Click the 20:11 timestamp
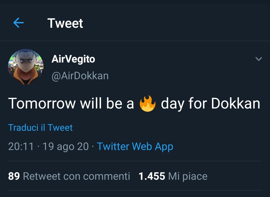The image size is (270, 197). point(21,146)
